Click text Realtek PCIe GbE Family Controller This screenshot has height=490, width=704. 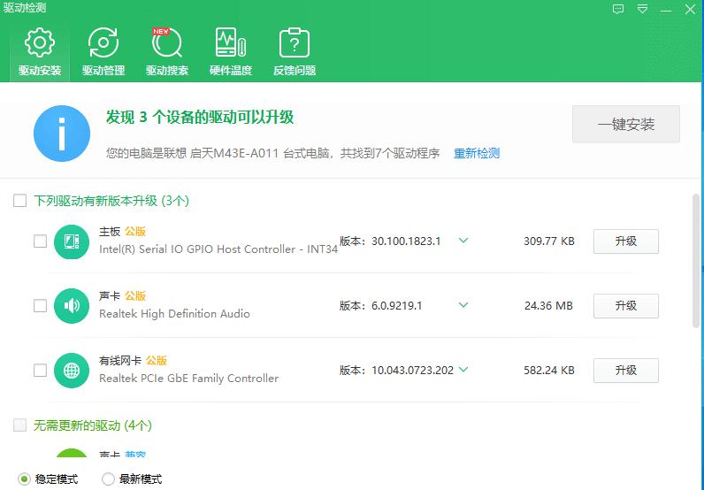click(x=188, y=379)
